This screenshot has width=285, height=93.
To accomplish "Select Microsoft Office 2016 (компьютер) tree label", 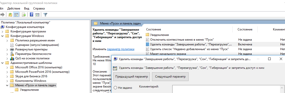I will [39, 67].
